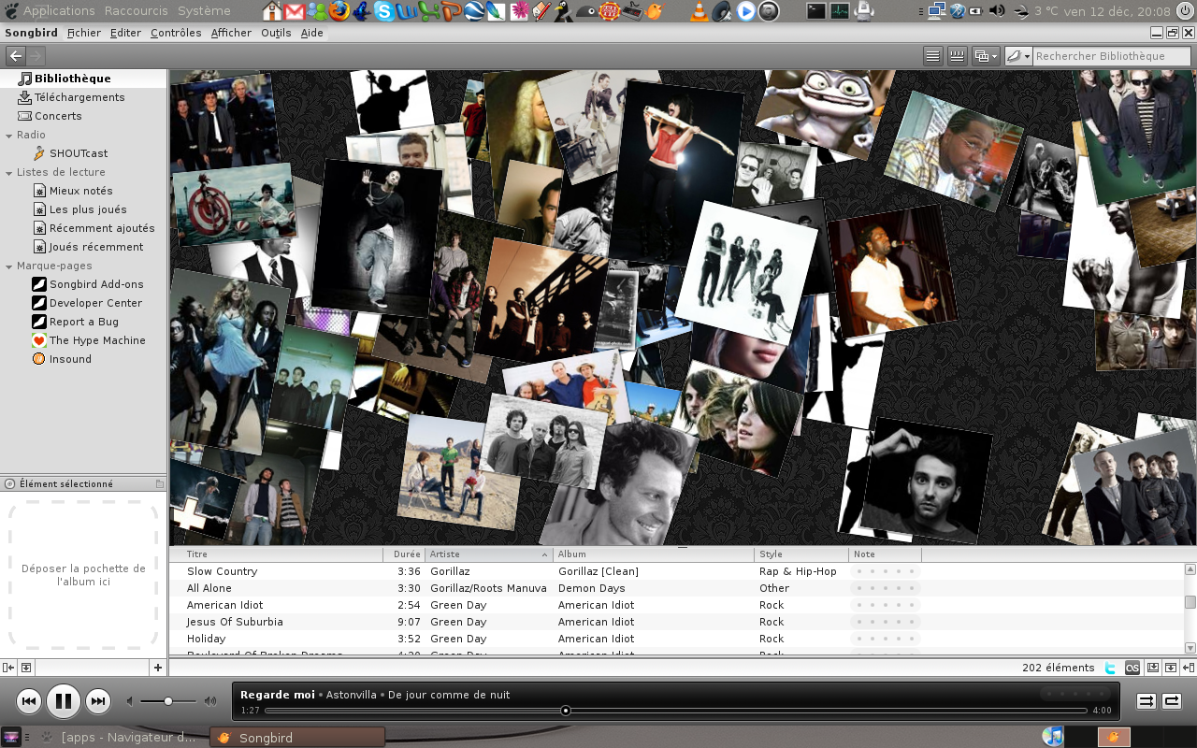Collapse the Listes de lecture section
The height and width of the screenshot is (748, 1197).
point(9,172)
